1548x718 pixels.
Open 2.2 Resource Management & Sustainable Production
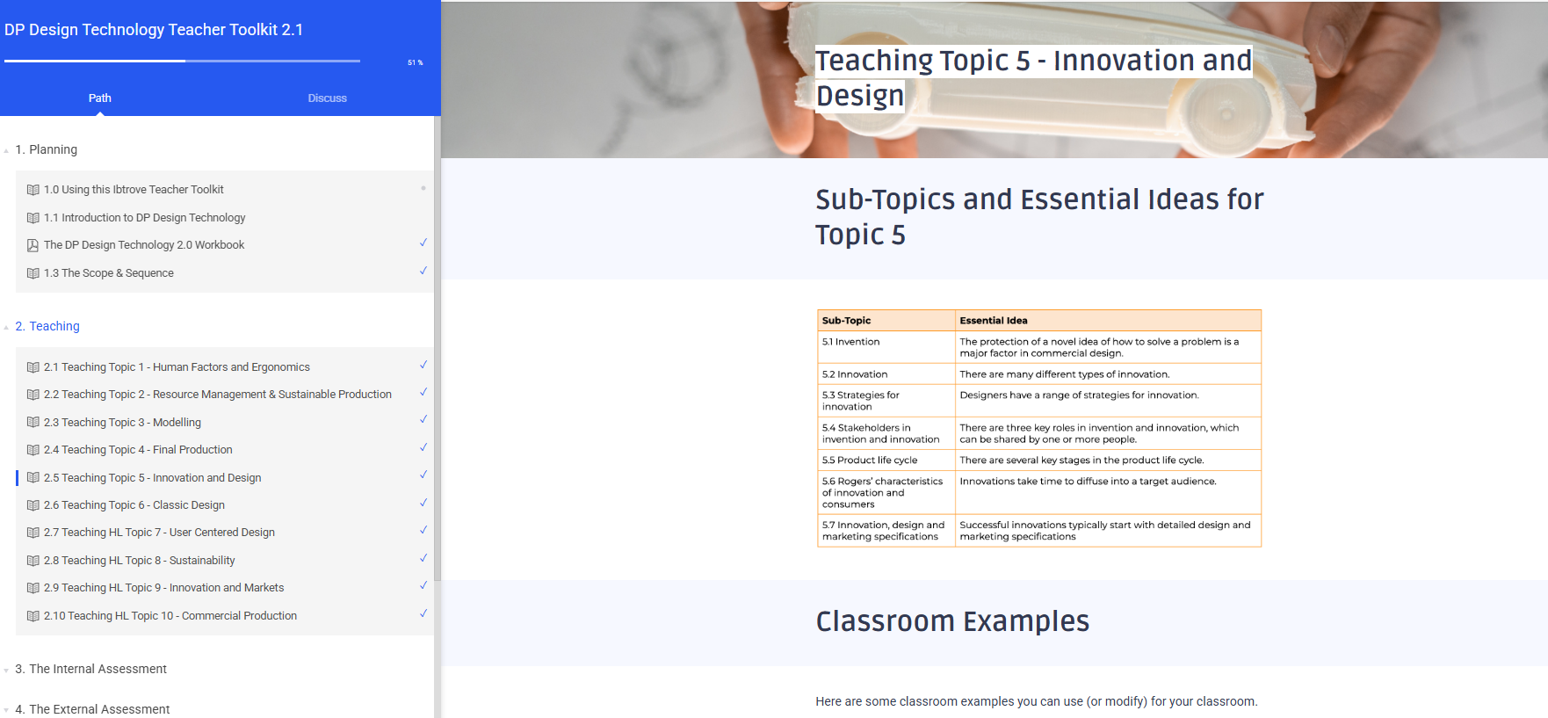(x=217, y=395)
